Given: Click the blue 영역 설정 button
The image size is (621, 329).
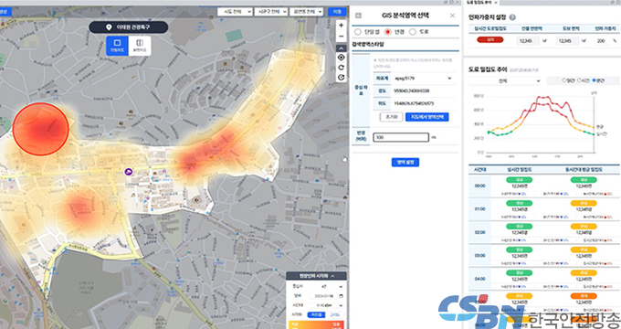Looking at the screenshot, I should tap(405, 162).
